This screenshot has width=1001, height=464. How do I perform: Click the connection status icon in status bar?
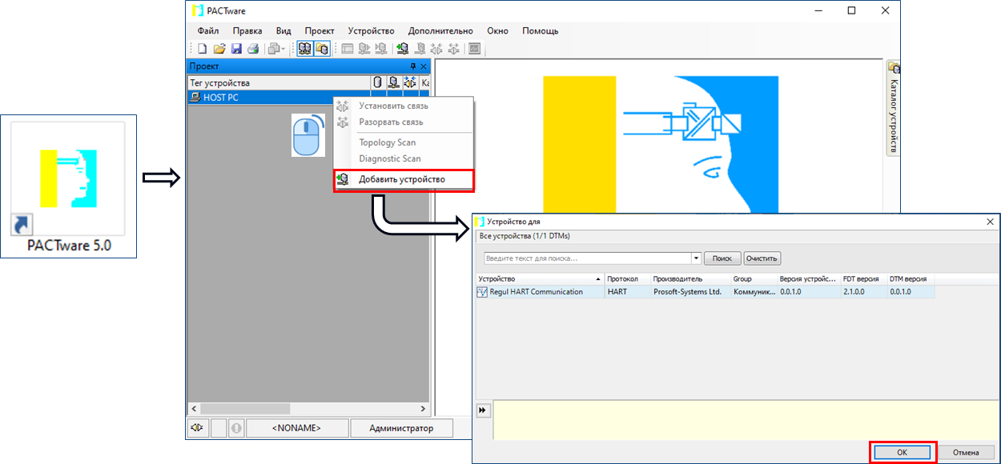[197, 428]
